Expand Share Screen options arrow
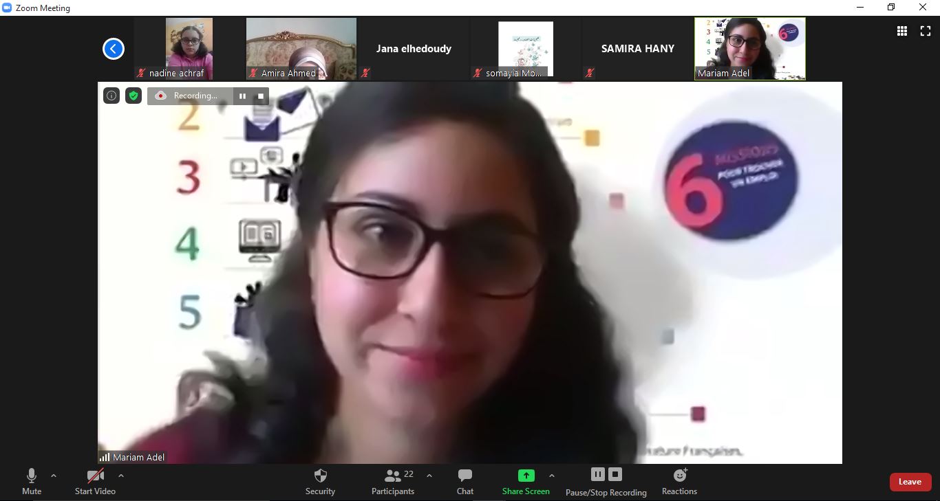 tap(551, 476)
